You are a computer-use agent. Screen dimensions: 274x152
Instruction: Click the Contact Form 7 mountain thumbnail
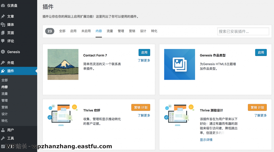pyautogui.click(x=63, y=64)
